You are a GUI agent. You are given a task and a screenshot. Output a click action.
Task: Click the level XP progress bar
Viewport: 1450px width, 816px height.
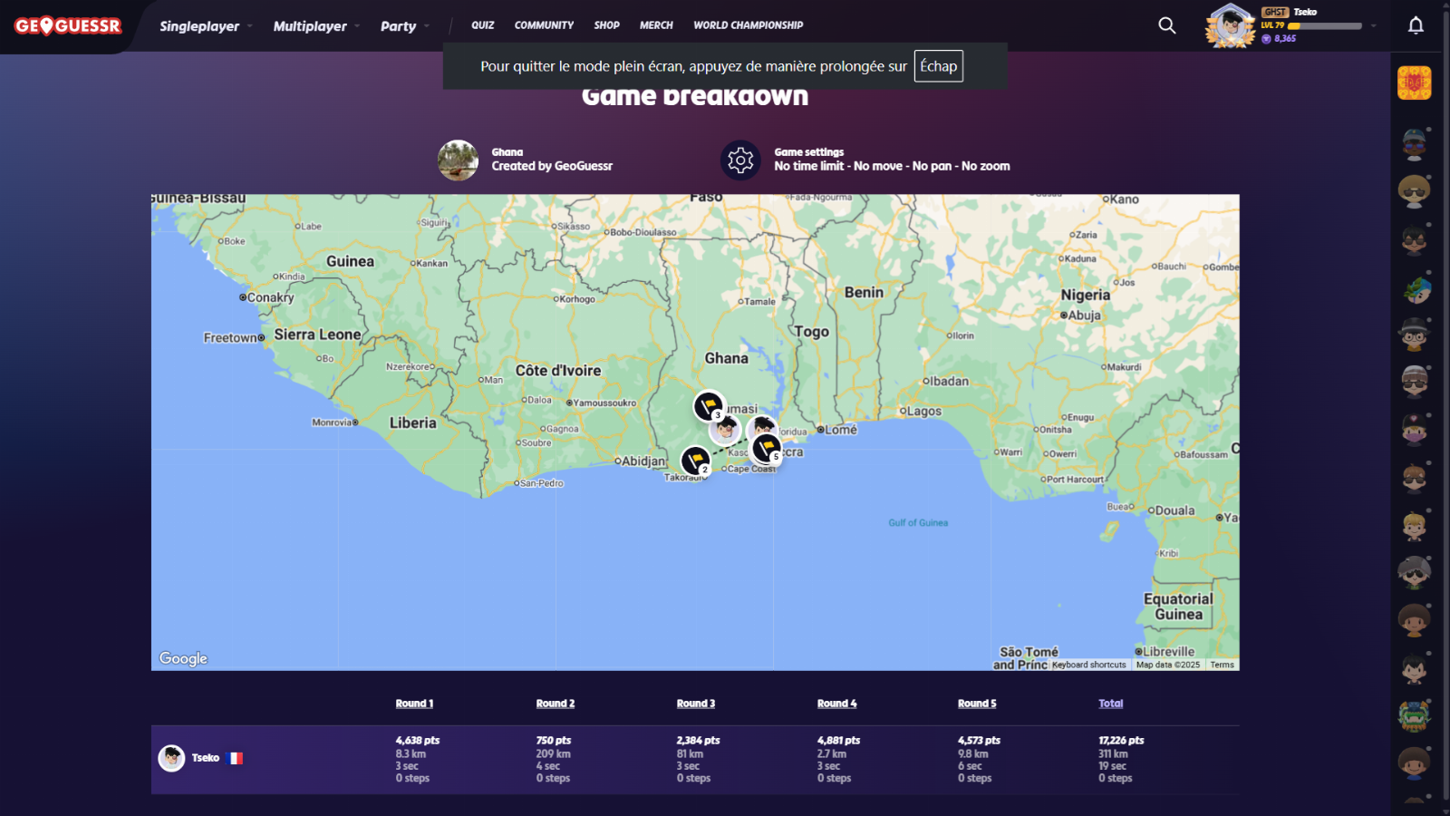(1325, 26)
